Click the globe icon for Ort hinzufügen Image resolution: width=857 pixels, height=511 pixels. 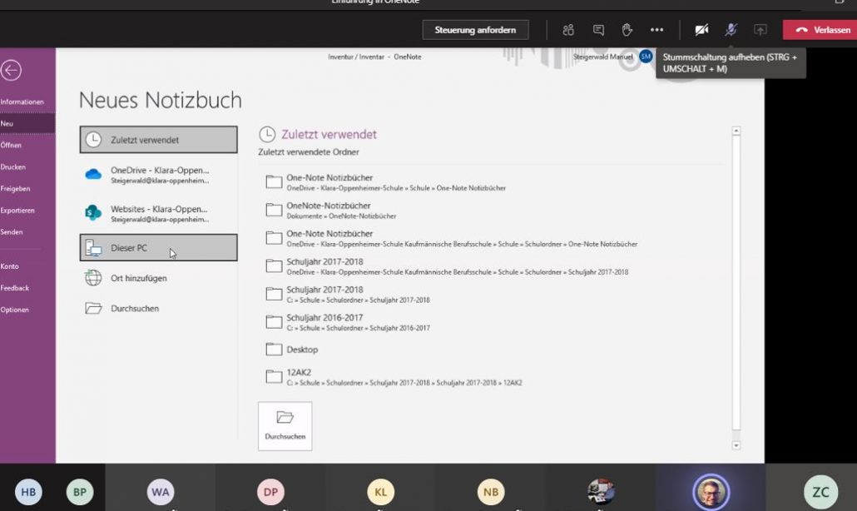(x=93, y=278)
